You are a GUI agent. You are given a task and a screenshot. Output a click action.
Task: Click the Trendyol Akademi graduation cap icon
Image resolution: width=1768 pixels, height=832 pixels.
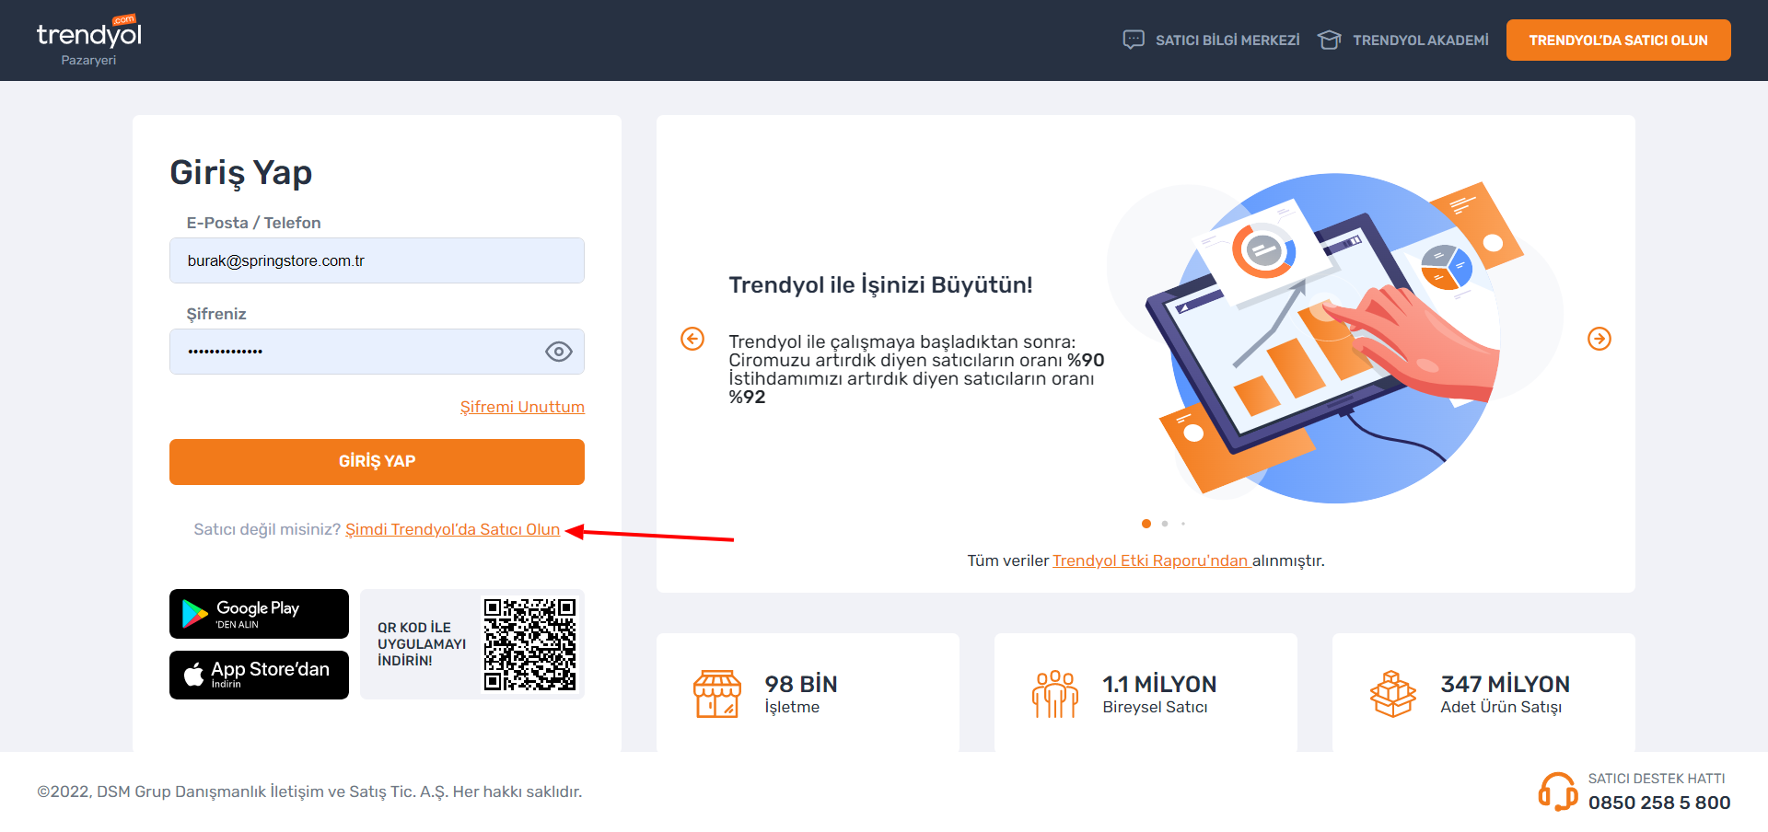1329,40
